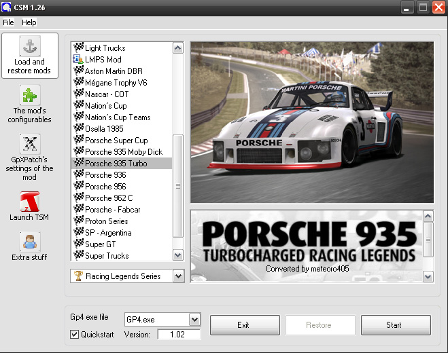
Task: Toggle the Quickstart checkbox
Action: coord(74,334)
